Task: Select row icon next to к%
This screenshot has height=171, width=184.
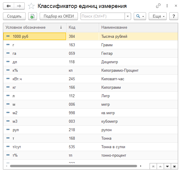Action: (8, 70)
